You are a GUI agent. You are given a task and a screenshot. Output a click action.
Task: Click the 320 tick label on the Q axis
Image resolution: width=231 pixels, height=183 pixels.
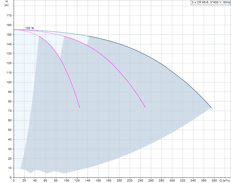click(183, 181)
